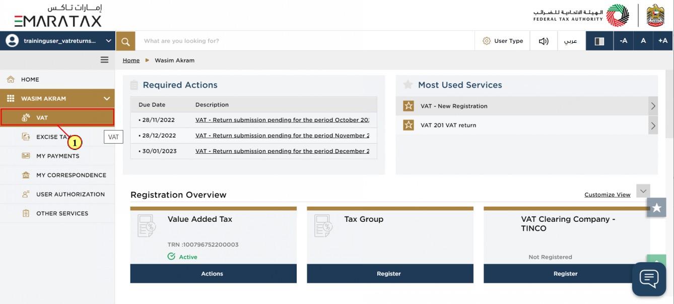Click the My Correspondence building icon
Viewport: 674px width, 304px height.
coord(26,175)
